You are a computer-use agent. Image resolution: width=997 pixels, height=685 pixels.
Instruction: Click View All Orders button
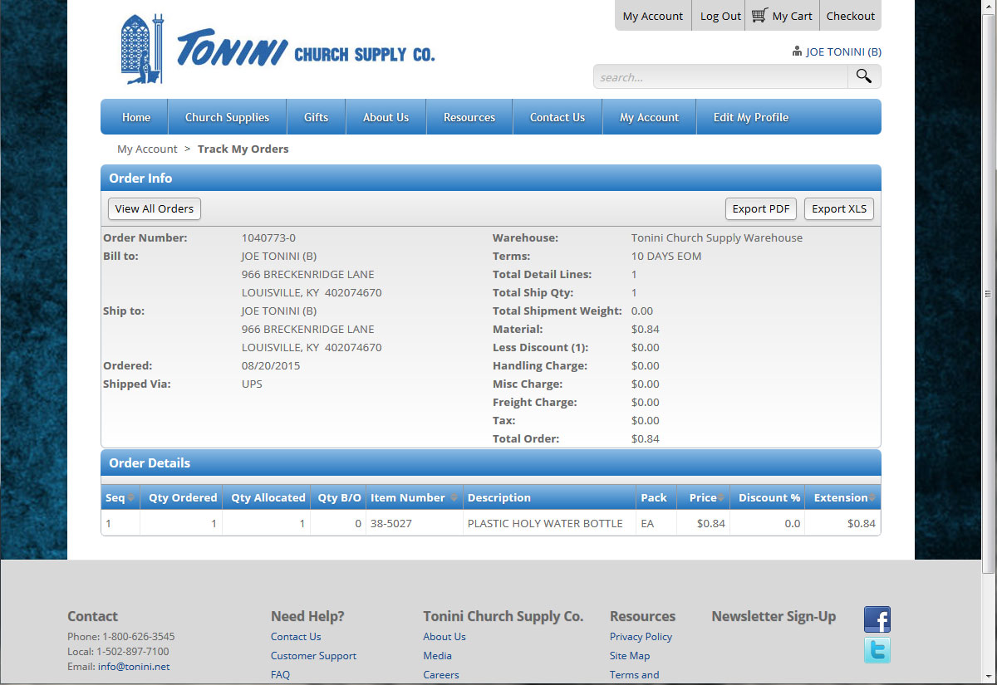pyautogui.click(x=155, y=208)
